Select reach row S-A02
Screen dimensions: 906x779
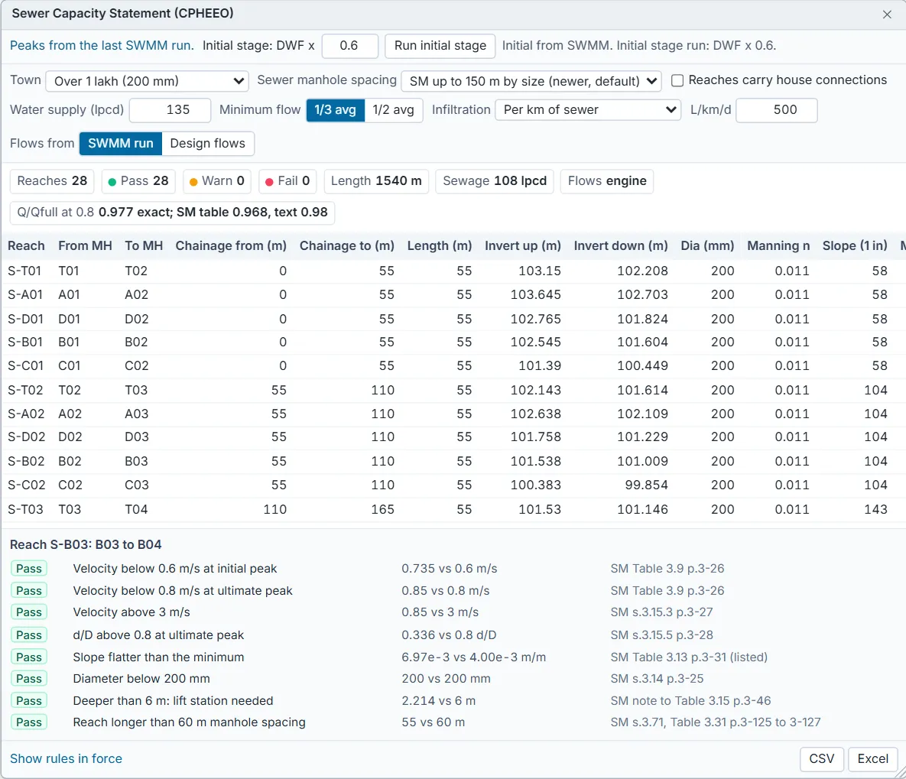[x=453, y=414]
